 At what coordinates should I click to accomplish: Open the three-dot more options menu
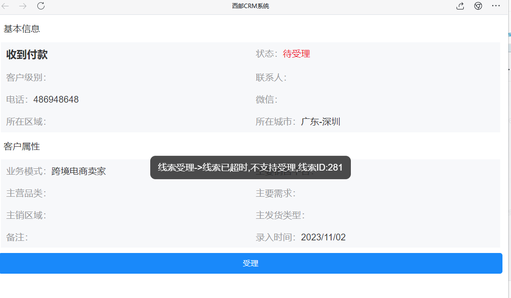[496, 5]
